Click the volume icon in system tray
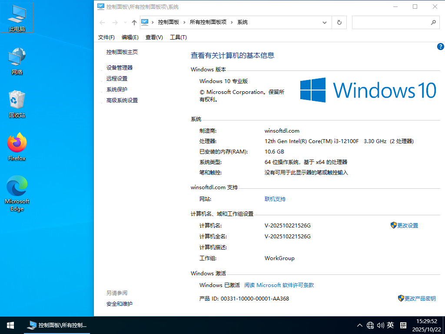This screenshot has width=445, height=334. [381, 325]
